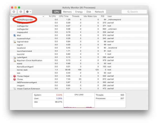Select the Mail process name
Screen dimensions: 158x124
[19, 35]
